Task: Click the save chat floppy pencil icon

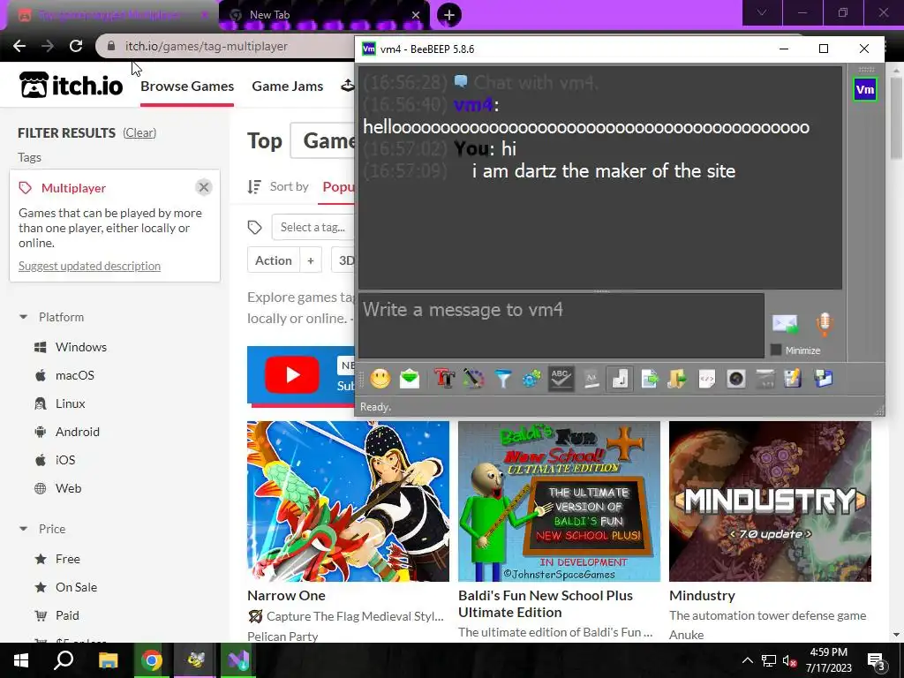Action: 794,379
